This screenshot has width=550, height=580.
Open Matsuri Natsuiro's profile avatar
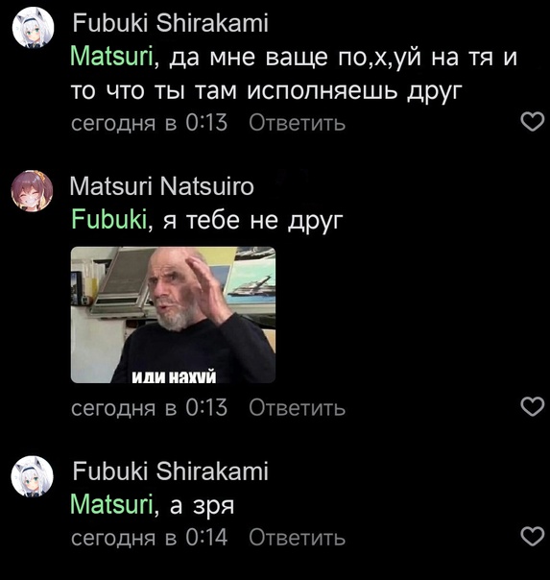pos(33,191)
